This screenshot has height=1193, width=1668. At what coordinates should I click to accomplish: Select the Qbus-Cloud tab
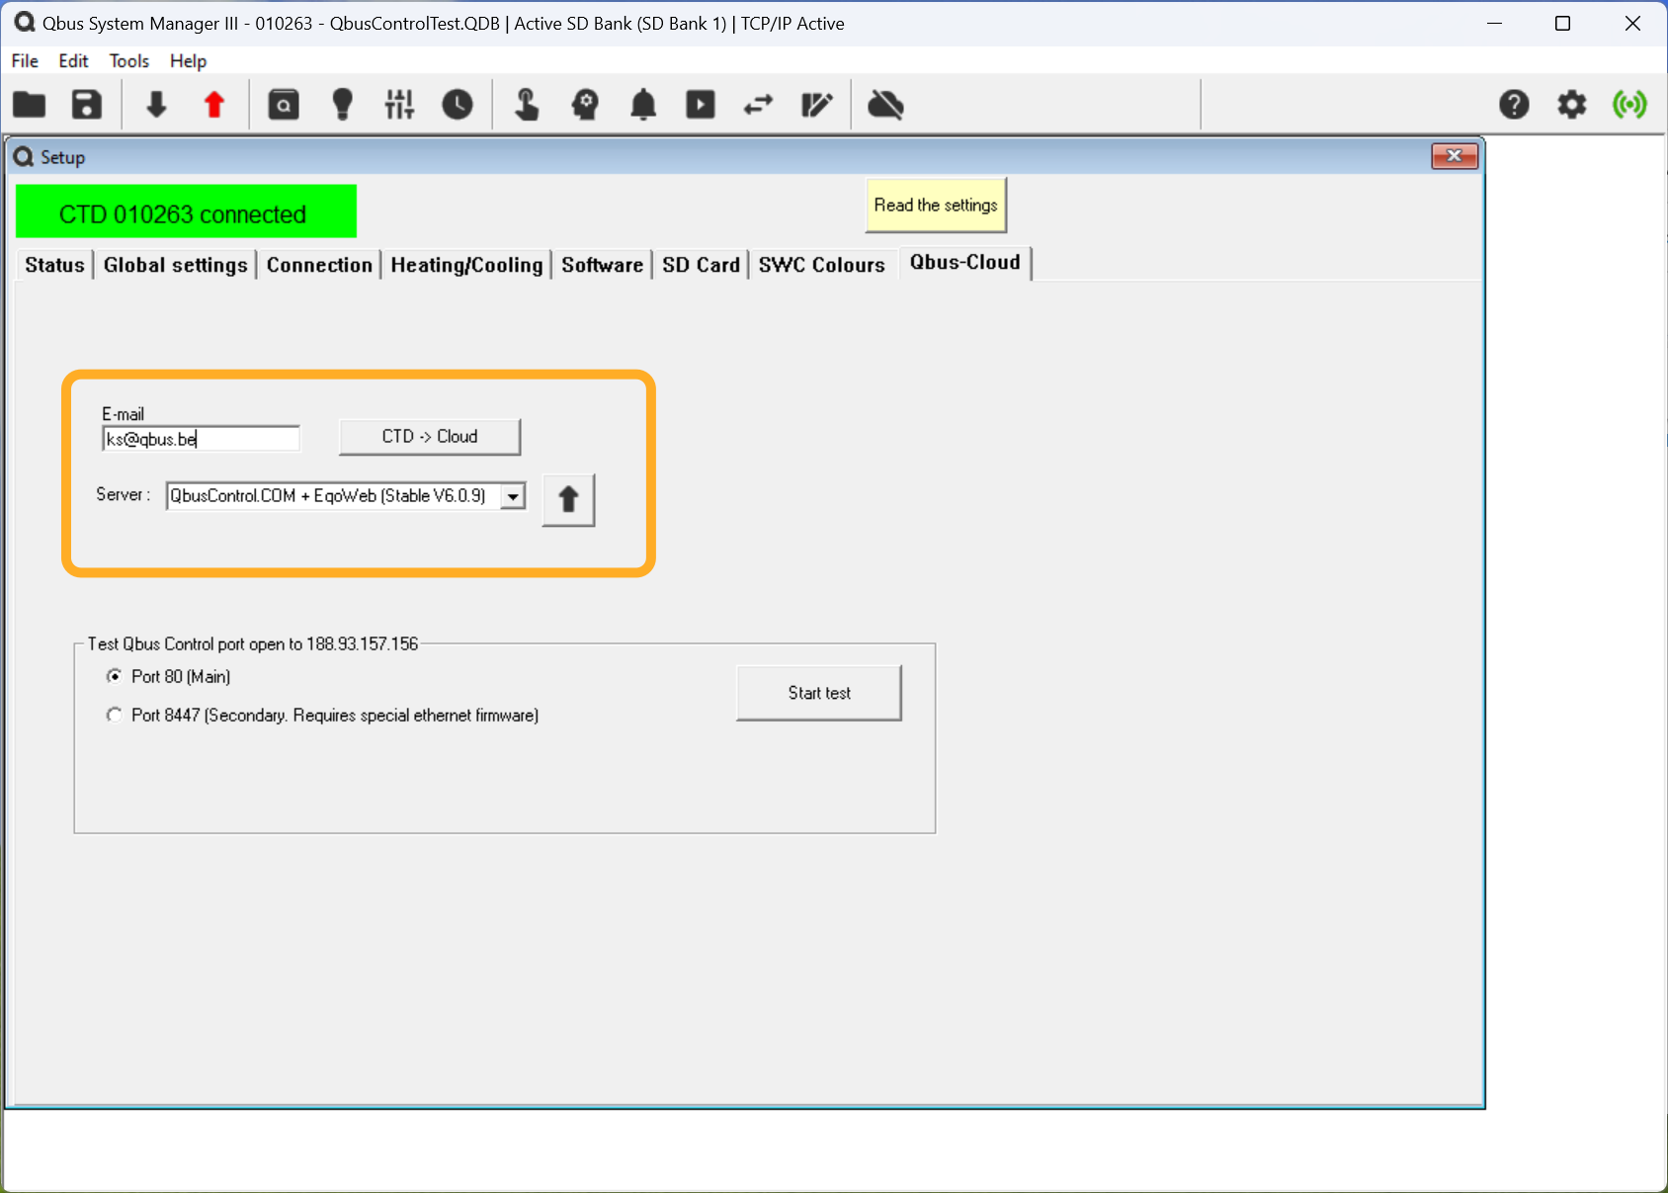964,263
